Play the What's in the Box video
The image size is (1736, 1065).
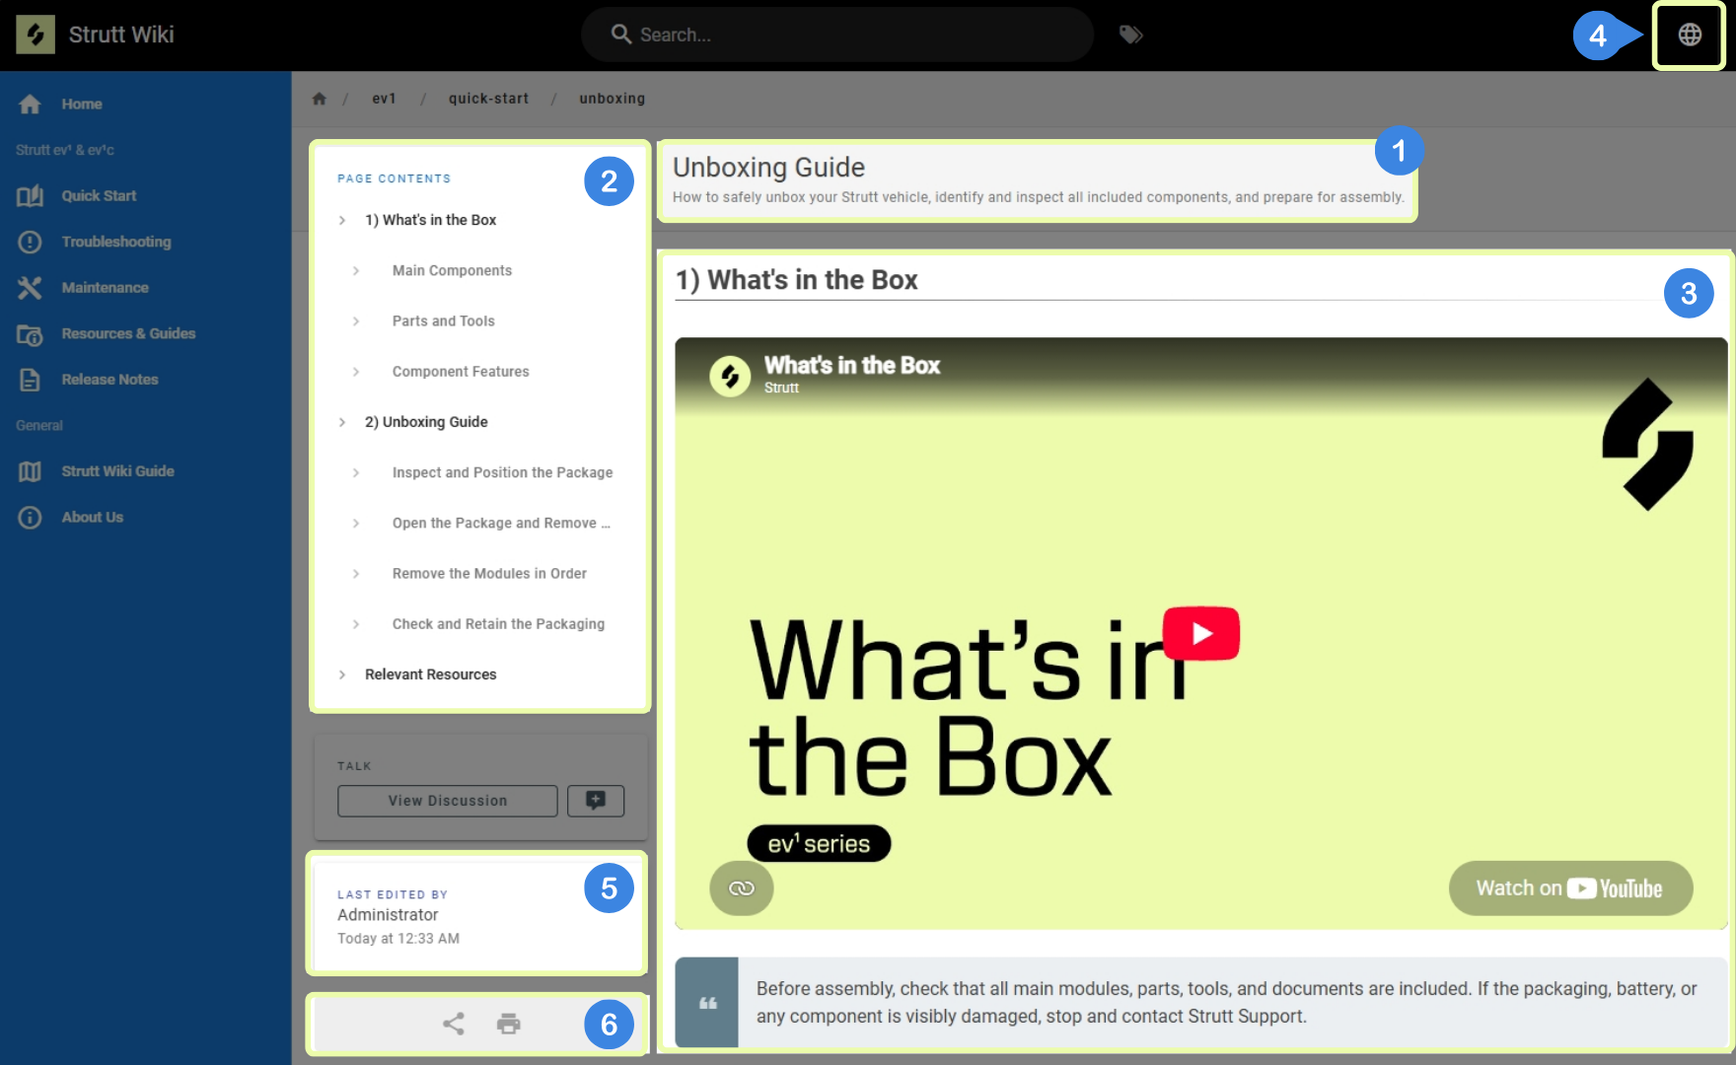coord(1201,633)
